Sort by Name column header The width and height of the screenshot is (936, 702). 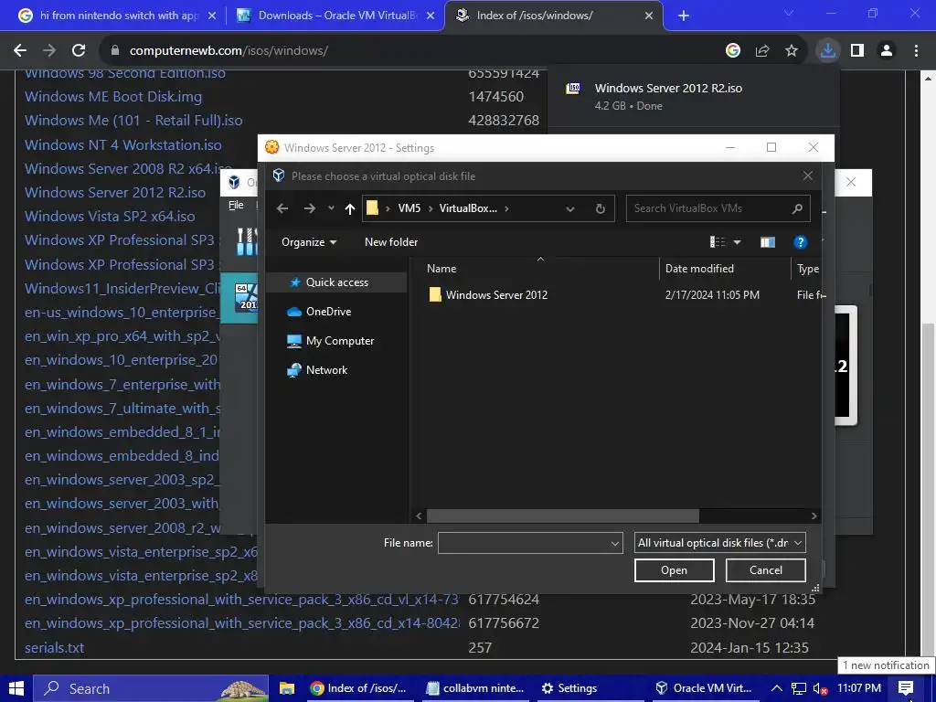[x=441, y=269]
